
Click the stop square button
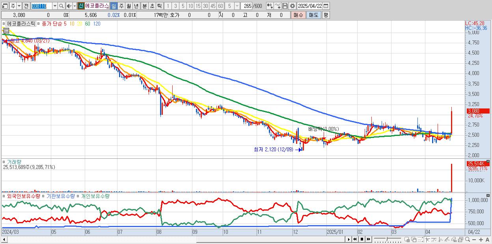(362, 239)
